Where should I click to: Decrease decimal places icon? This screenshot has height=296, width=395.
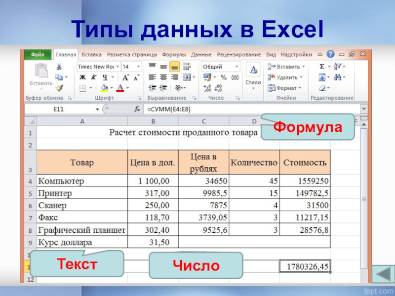218,88
